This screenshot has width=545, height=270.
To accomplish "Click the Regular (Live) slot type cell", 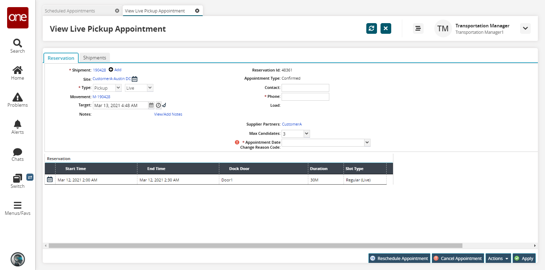I will [x=365, y=180].
